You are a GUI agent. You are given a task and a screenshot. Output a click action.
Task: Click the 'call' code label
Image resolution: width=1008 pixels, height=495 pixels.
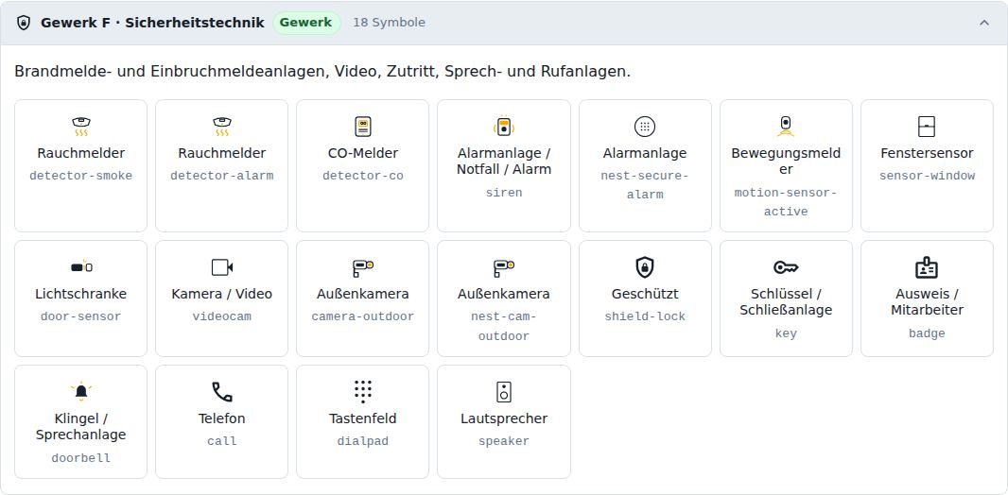click(222, 441)
